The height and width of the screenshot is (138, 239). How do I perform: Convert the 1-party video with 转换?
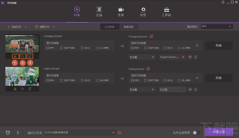click(219, 78)
